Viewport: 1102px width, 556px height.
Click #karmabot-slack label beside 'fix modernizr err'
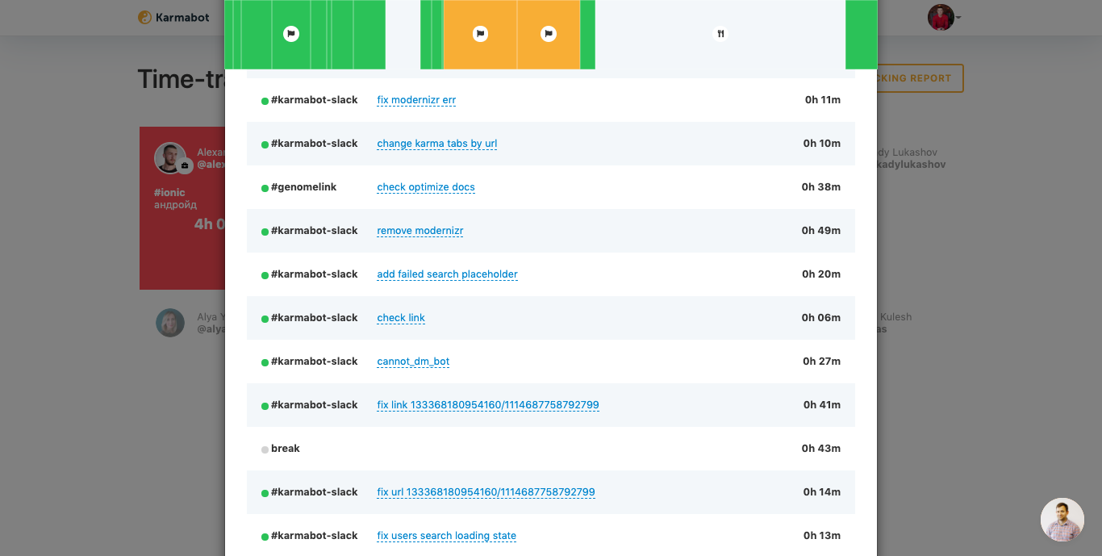tap(315, 100)
